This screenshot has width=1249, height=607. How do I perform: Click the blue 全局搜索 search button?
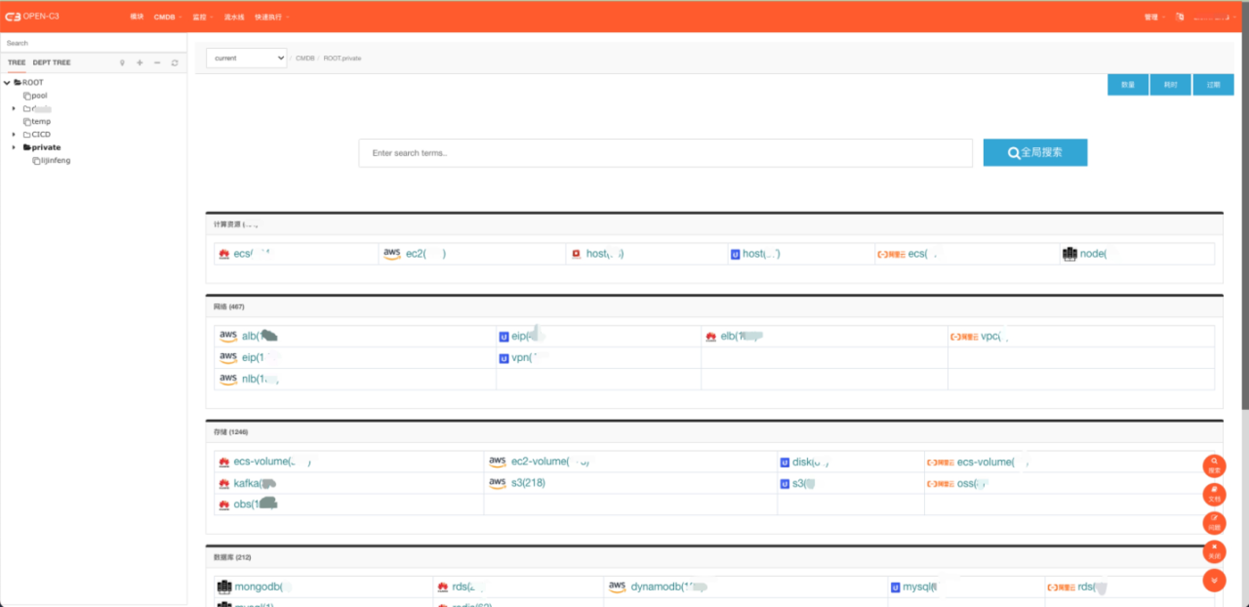1035,153
